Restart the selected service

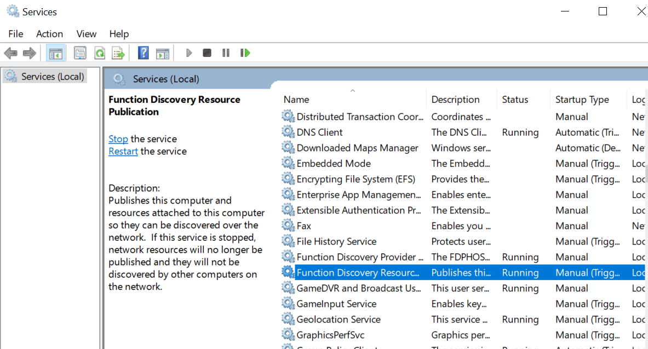point(245,53)
